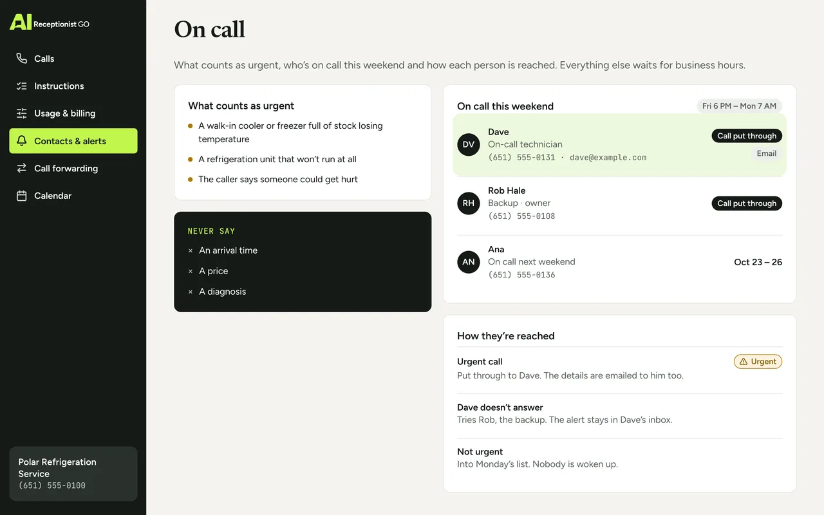The height and width of the screenshot is (515, 824).
Task: Click the bell icon for Contacts & alerts
Action: tap(22, 141)
